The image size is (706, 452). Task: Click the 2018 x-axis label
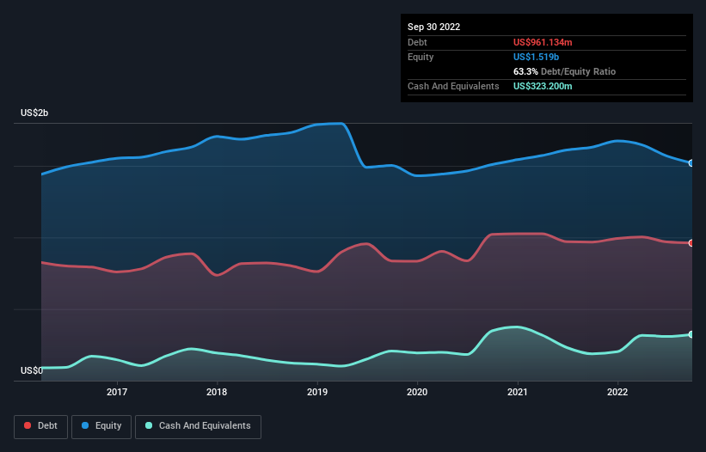(217, 392)
